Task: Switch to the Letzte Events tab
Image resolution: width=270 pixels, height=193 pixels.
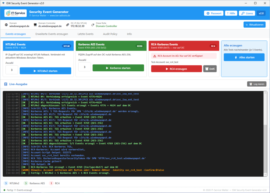Action: point(85,34)
